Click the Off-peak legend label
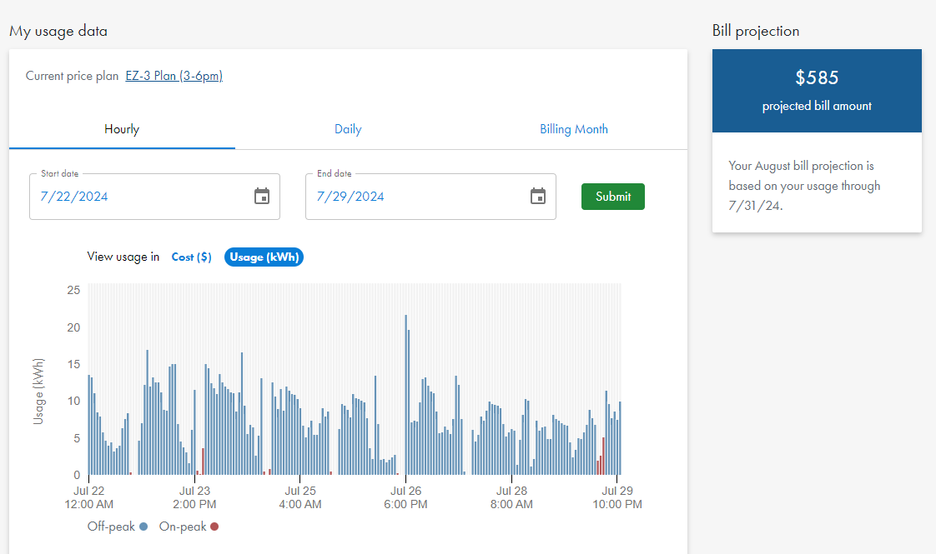The width and height of the screenshot is (936, 554). click(111, 527)
